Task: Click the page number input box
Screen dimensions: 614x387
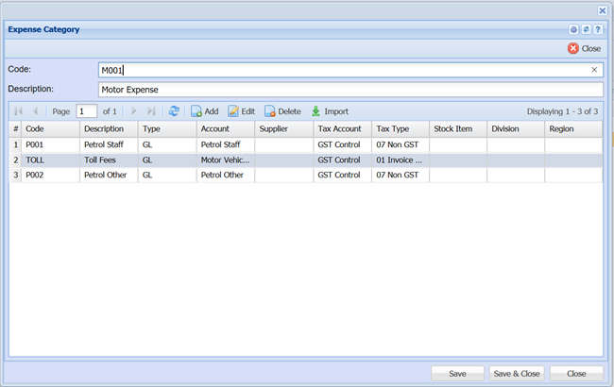Action: tap(86, 111)
